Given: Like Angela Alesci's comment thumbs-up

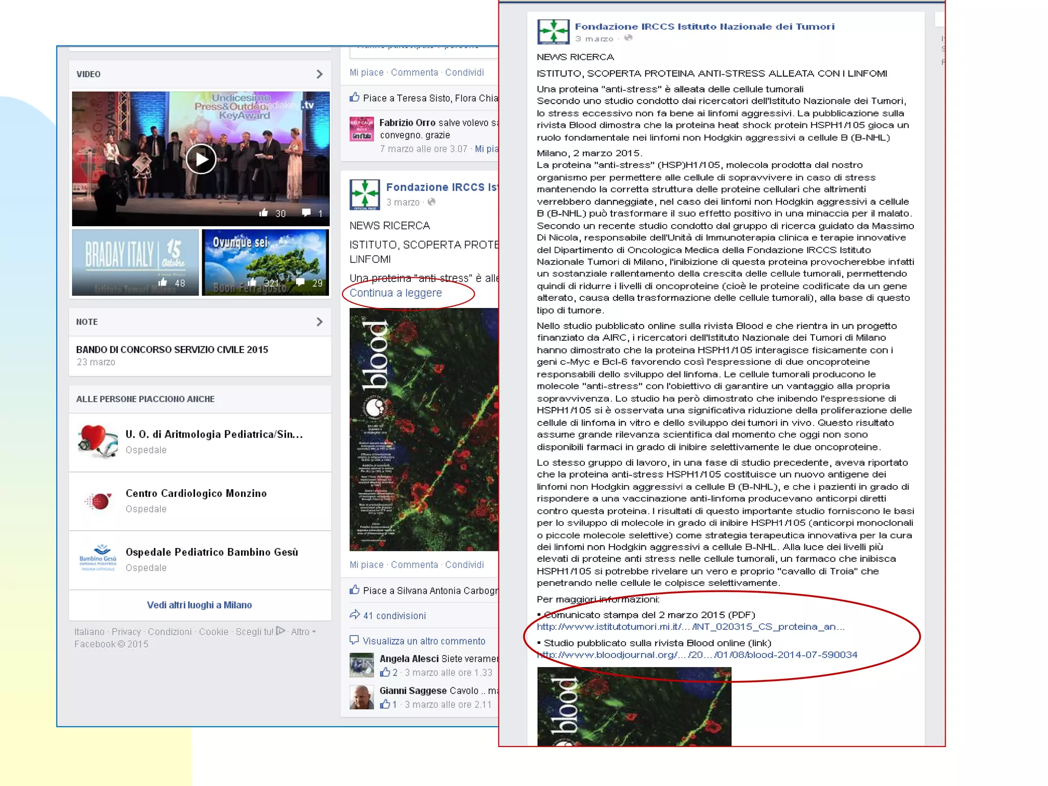Looking at the screenshot, I should click(x=385, y=672).
